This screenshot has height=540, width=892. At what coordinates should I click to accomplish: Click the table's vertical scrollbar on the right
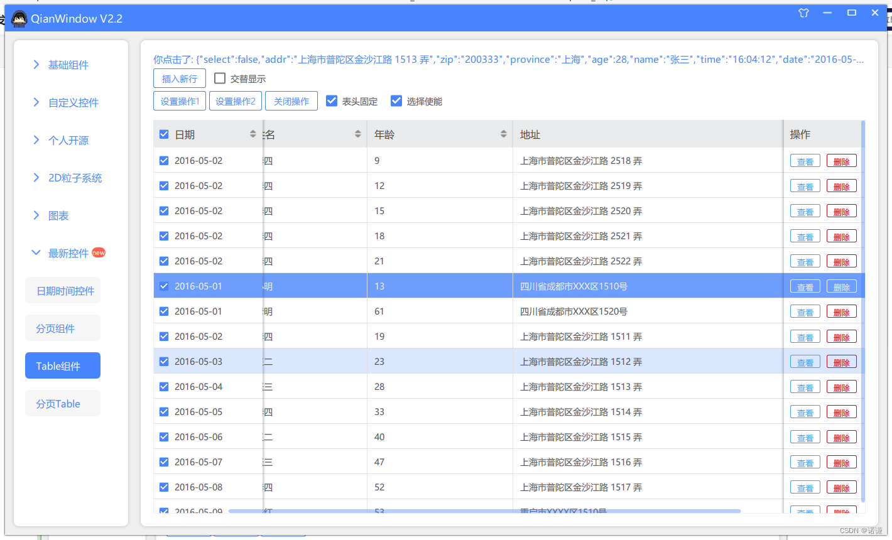863,311
